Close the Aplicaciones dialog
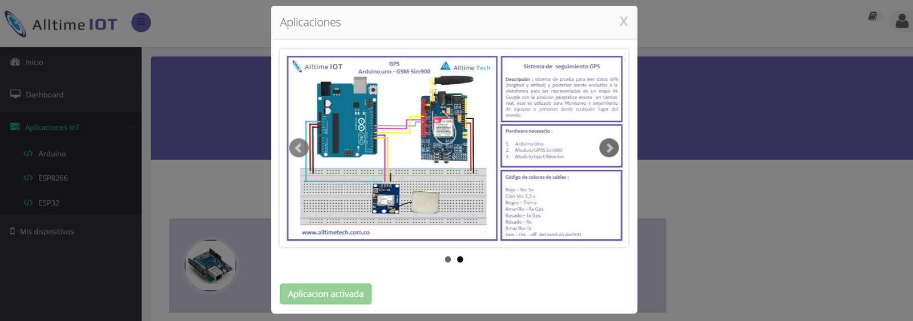The width and height of the screenshot is (913, 321). [623, 22]
